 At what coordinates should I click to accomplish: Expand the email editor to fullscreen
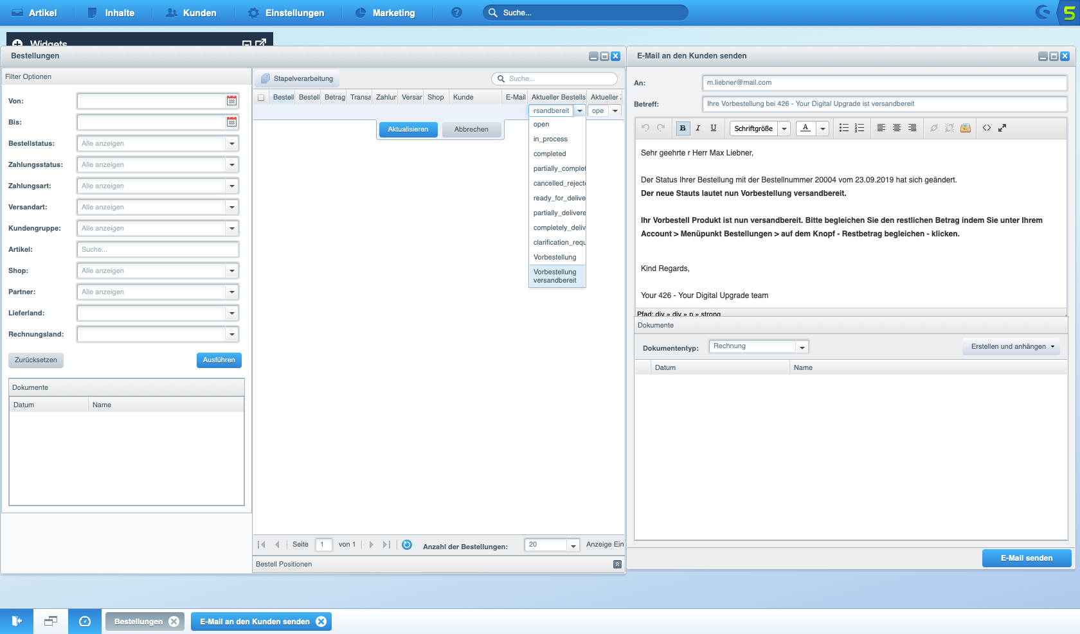point(1002,128)
